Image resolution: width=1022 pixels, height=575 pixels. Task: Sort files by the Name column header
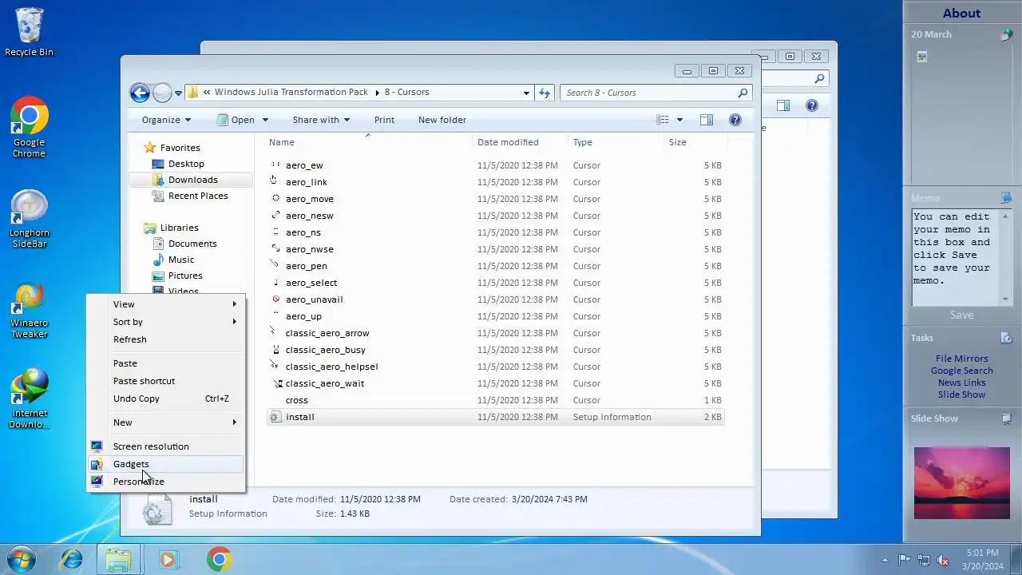coord(367,142)
